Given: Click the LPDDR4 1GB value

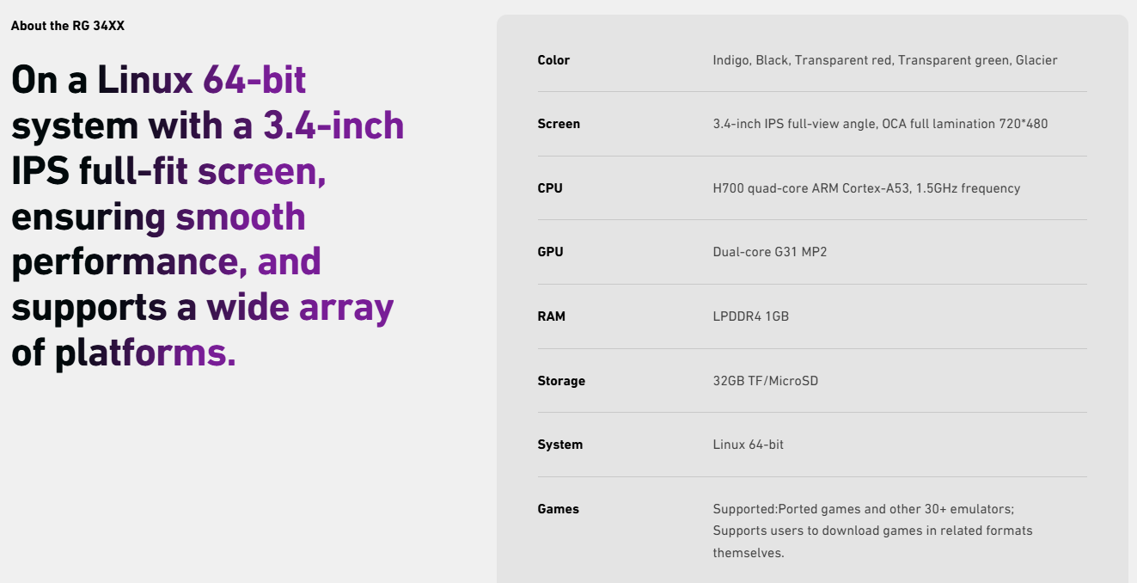Looking at the screenshot, I should 751,316.
